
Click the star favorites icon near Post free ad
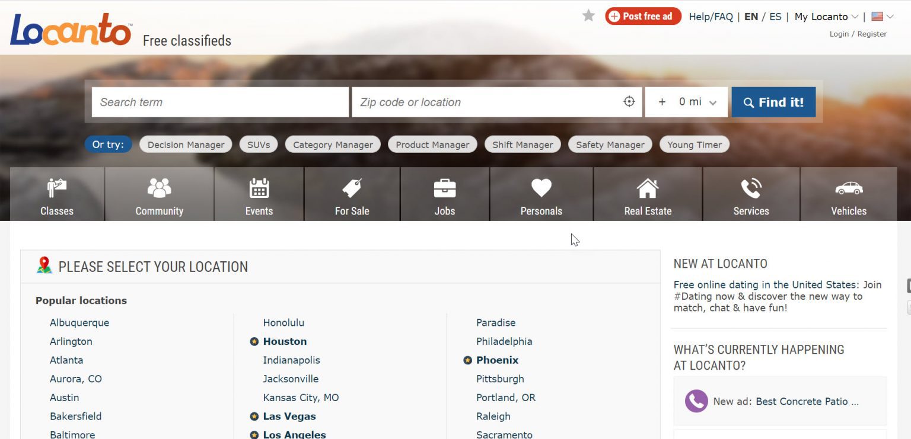588,16
